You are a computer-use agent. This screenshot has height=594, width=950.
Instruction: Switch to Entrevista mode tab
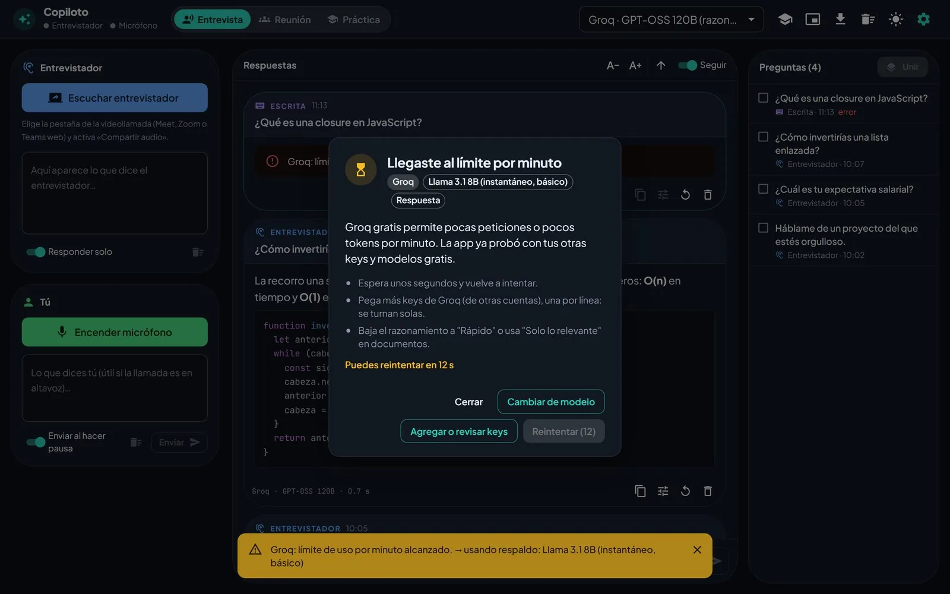[x=213, y=20]
